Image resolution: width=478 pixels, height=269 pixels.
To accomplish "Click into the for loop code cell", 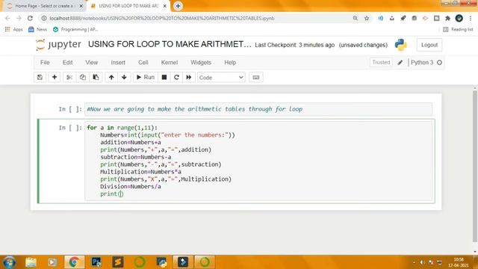I will click(x=258, y=161).
